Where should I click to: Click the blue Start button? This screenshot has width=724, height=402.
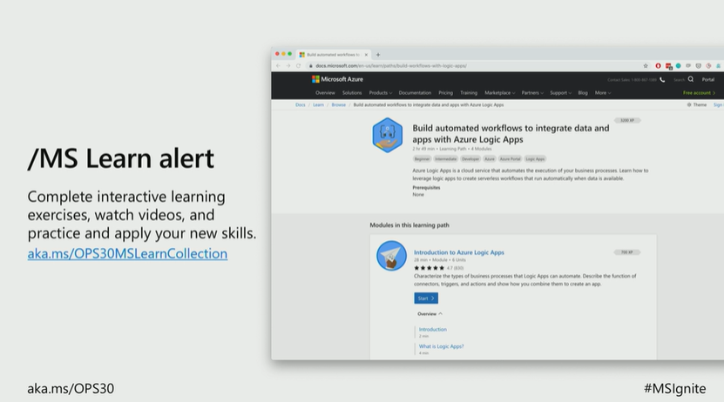coord(426,298)
